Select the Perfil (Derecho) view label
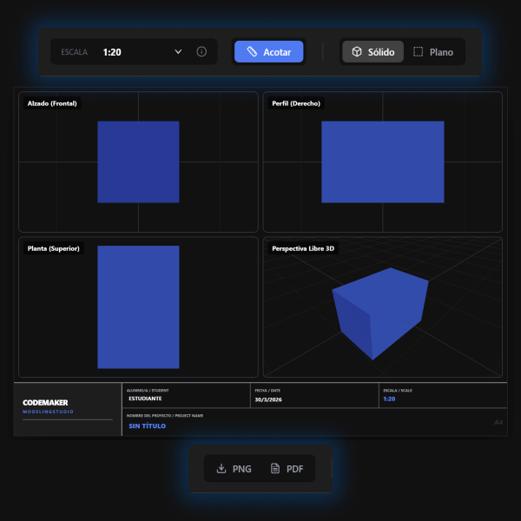Viewport: 521px width, 521px height. tap(296, 103)
